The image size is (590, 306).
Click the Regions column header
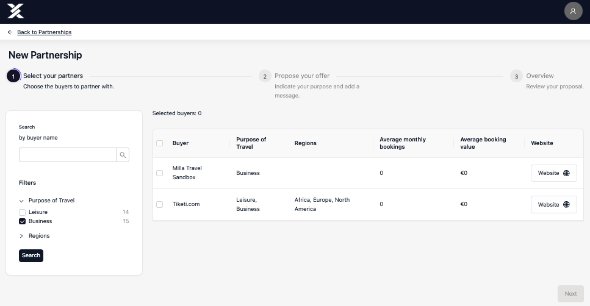click(306, 143)
